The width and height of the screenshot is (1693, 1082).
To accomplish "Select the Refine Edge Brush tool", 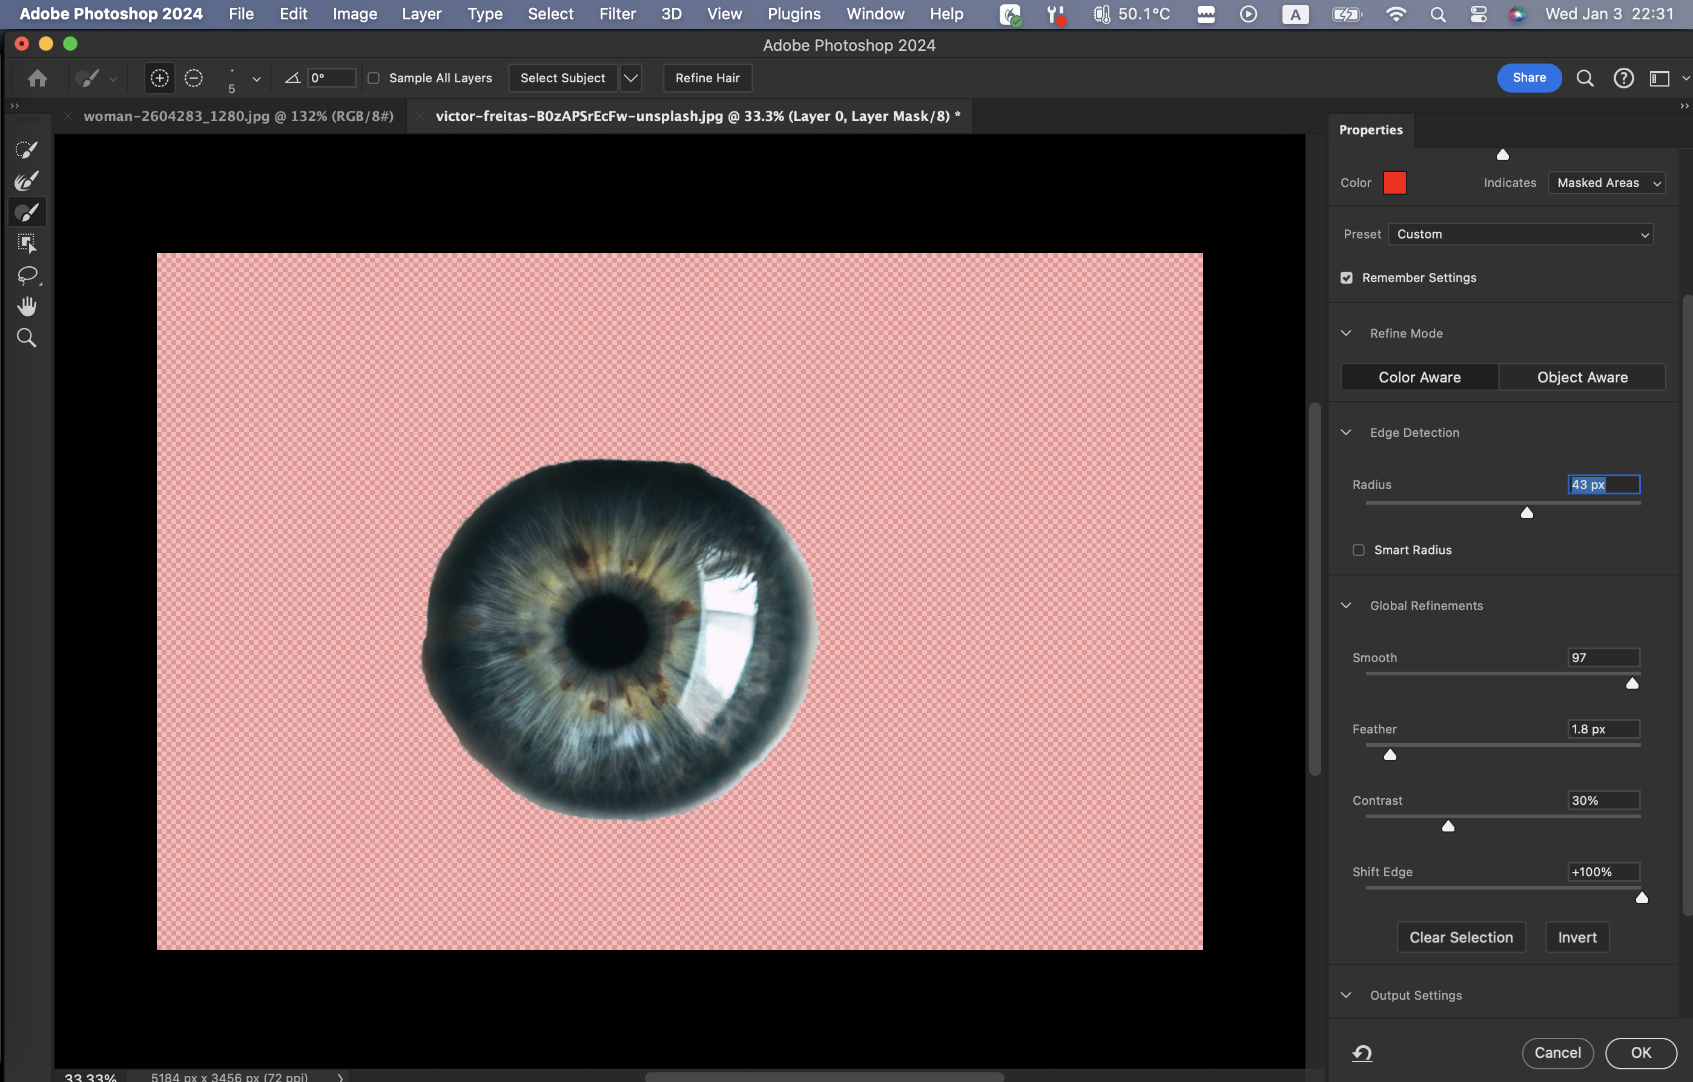I will click(x=26, y=182).
